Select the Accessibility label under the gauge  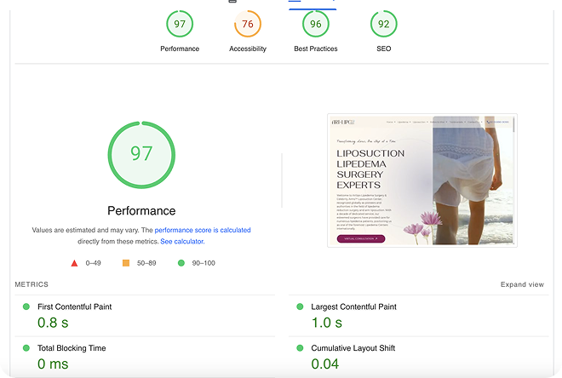tap(248, 49)
